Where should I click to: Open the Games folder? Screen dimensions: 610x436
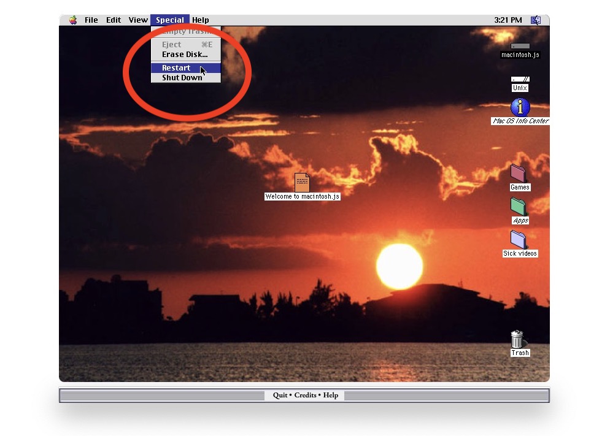519,174
